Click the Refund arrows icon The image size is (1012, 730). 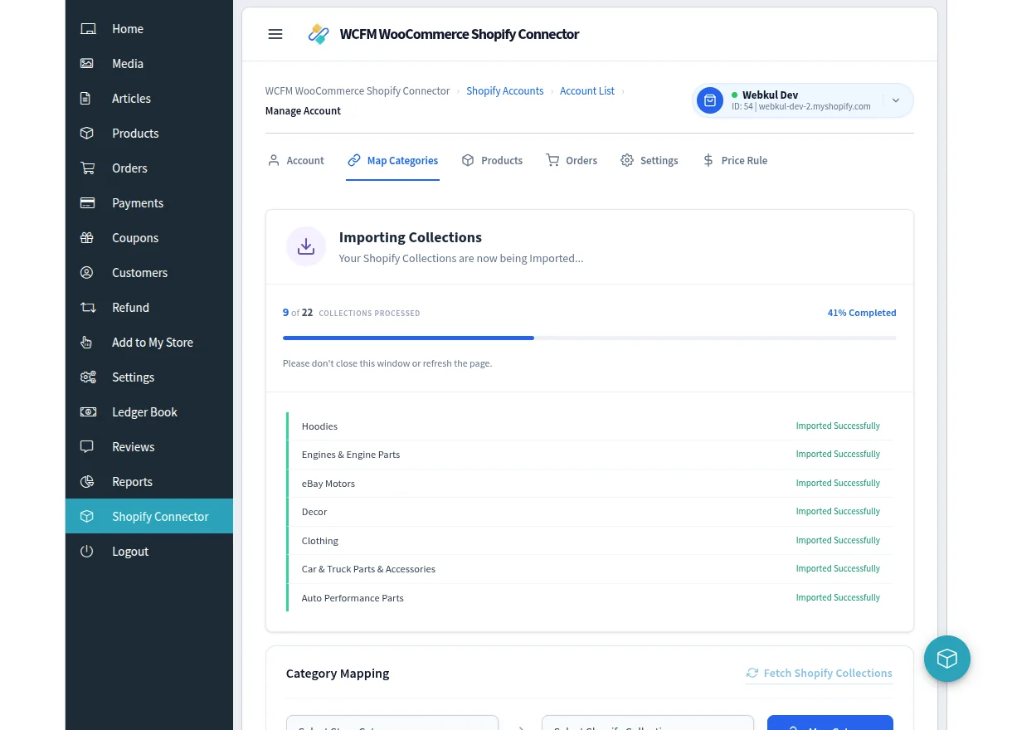coord(88,308)
